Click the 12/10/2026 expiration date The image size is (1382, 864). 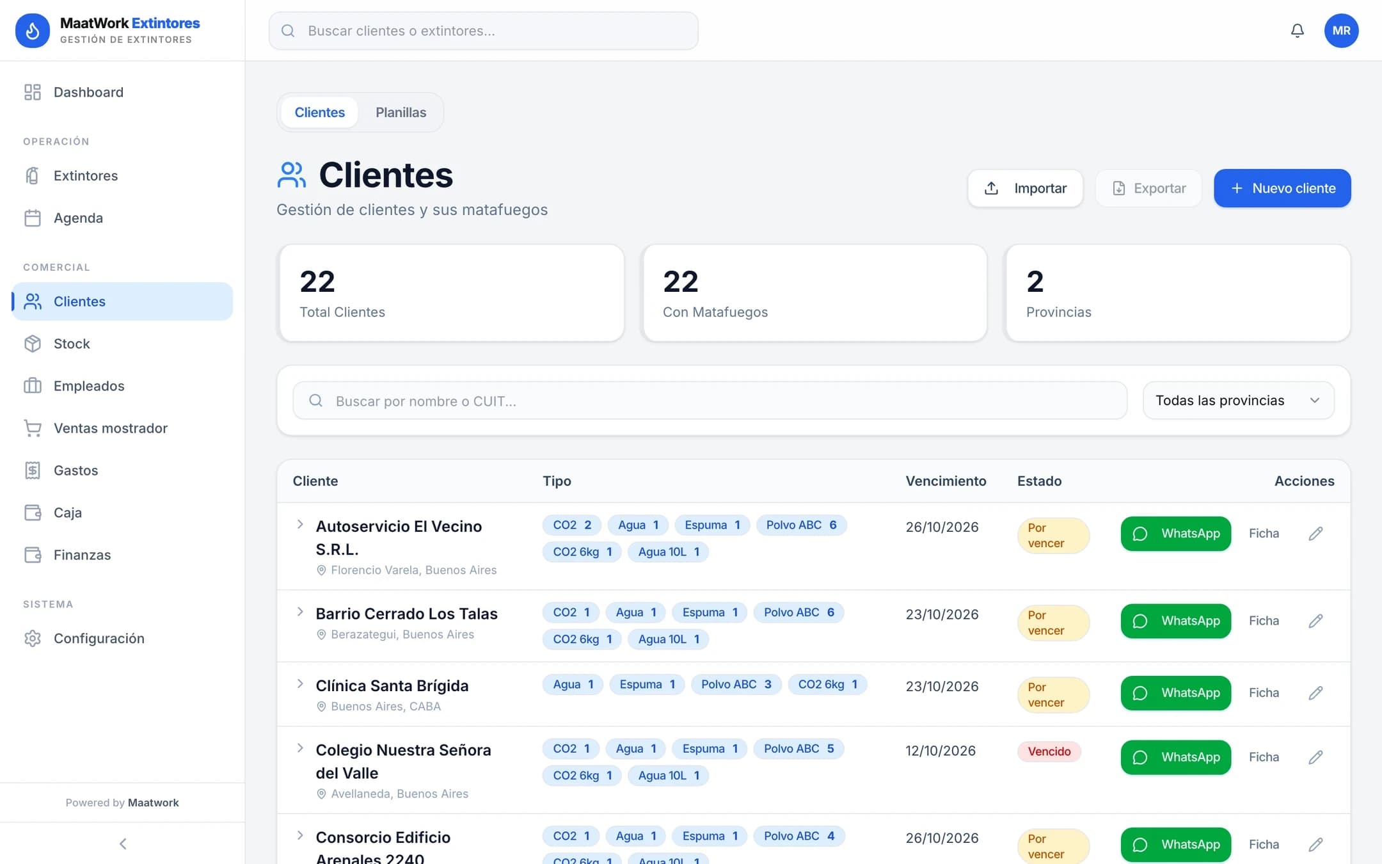(941, 751)
